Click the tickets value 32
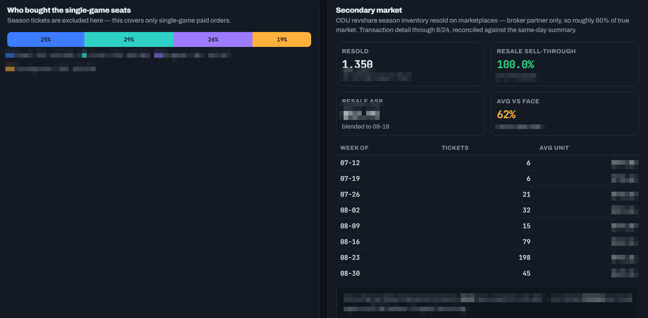Viewport: 648px width, 318px height. pos(526,210)
